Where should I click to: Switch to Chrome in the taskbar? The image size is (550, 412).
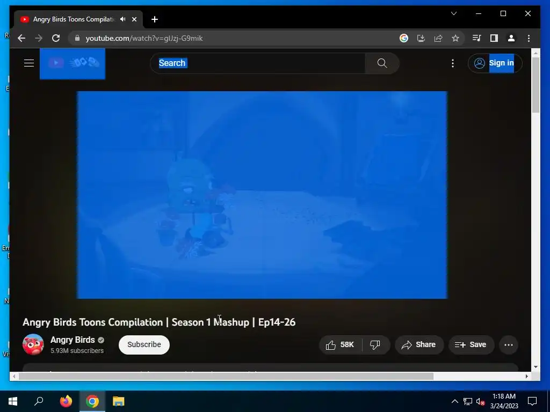(92, 401)
